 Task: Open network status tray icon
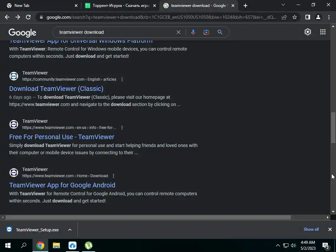(286, 245)
